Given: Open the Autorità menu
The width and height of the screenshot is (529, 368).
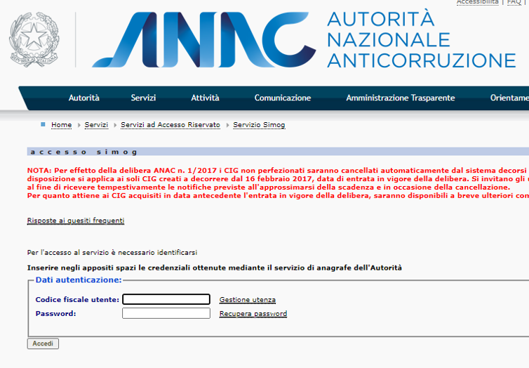Looking at the screenshot, I should click(83, 98).
